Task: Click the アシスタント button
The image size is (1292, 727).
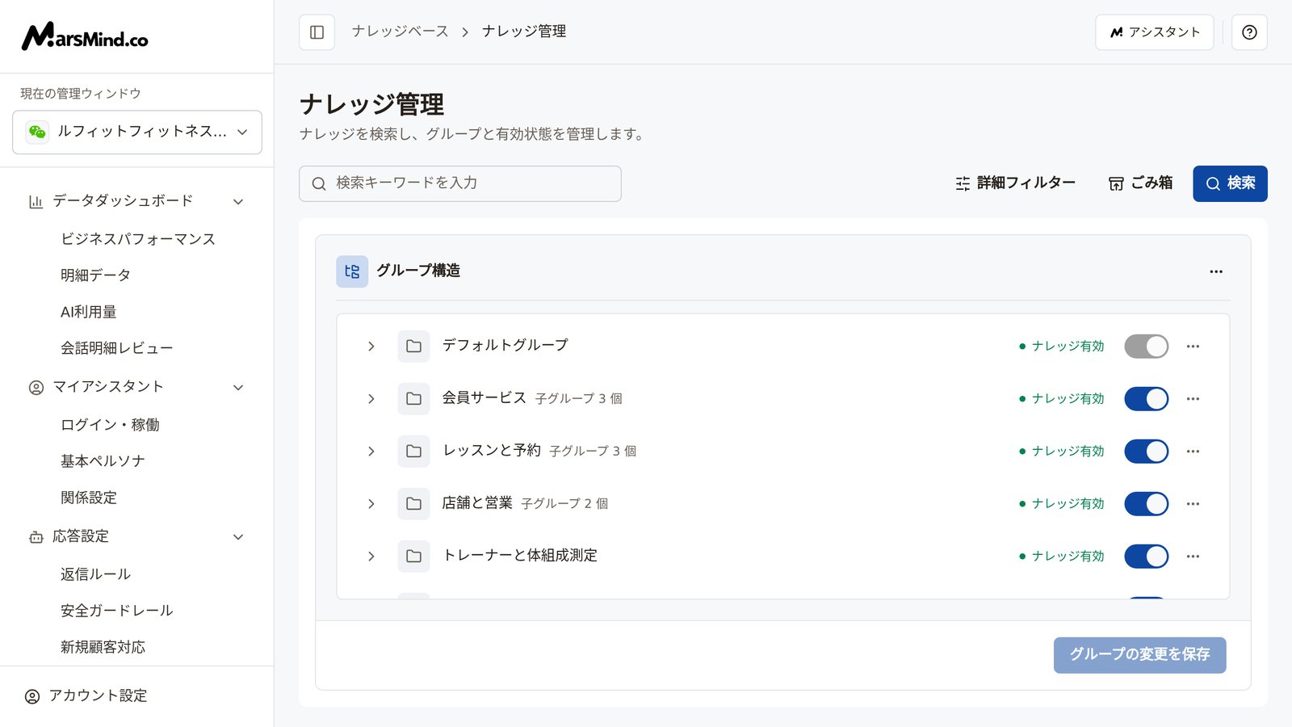Action: pyautogui.click(x=1154, y=32)
